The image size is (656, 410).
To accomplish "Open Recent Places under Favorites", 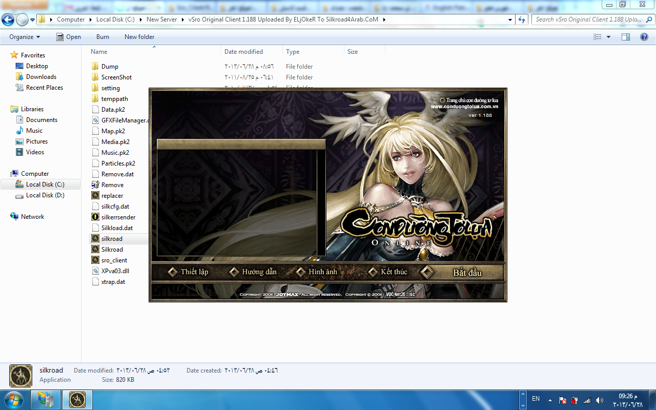I will pyautogui.click(x=45, y=88).
